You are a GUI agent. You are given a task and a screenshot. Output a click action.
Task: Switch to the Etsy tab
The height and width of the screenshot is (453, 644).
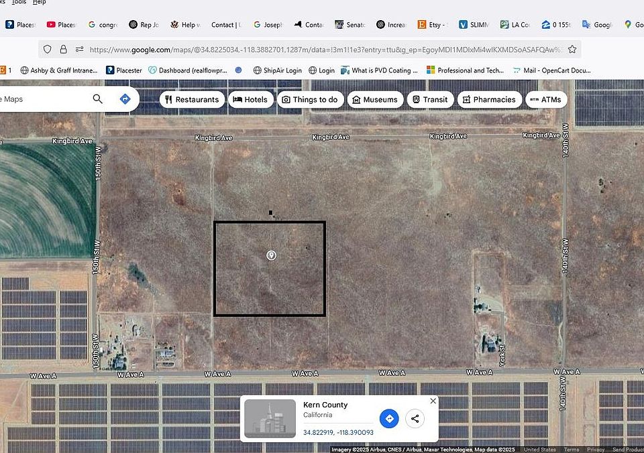point(432,25)
